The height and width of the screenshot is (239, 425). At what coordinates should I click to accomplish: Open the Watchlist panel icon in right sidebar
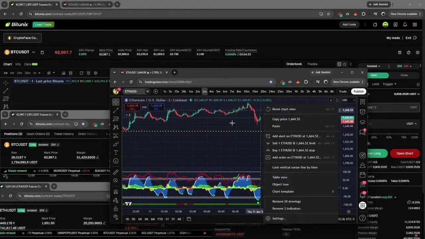[362, 102]
